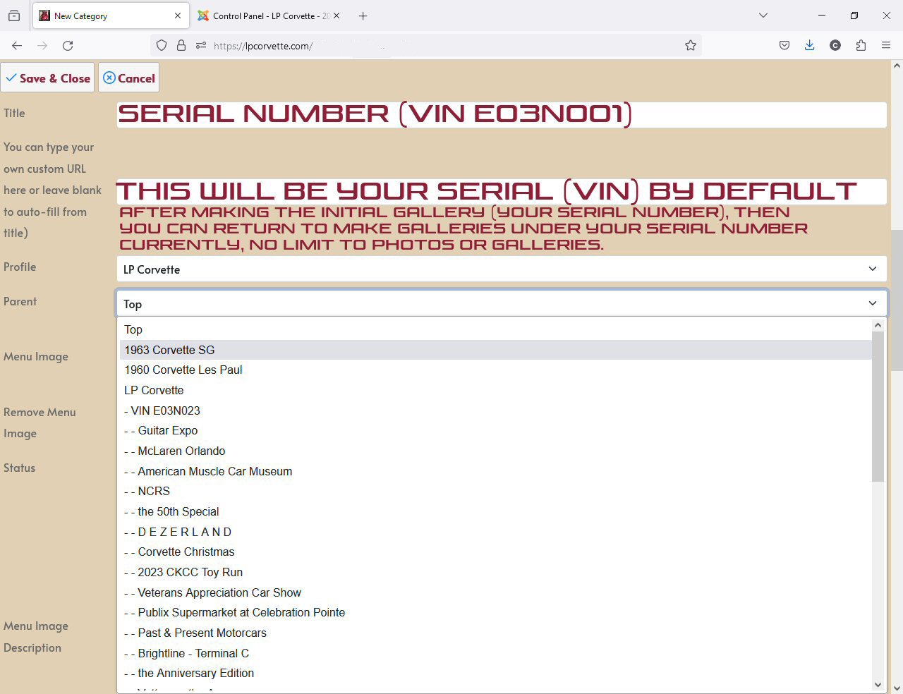Select '- VIN E03N023' option

[496, 410]
